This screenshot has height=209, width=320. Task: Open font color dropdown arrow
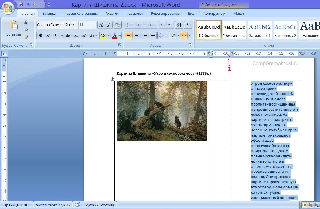[120, 35]
